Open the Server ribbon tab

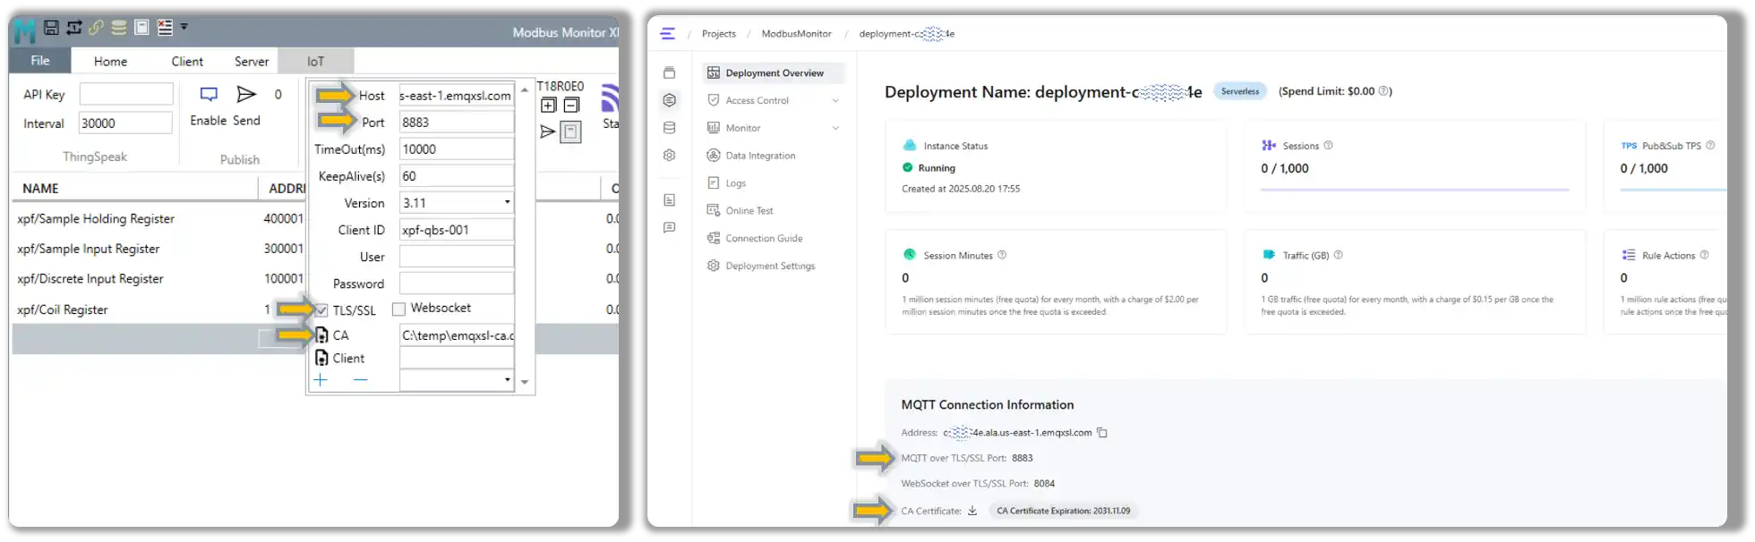tap(252, 62)
